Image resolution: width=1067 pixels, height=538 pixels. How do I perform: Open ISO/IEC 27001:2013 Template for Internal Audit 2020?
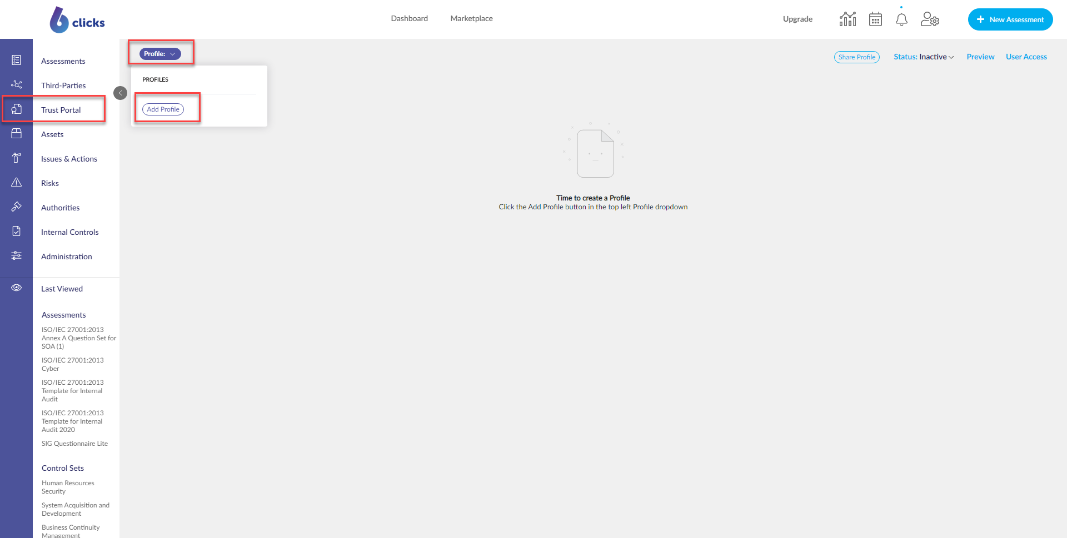pos(73,421)
